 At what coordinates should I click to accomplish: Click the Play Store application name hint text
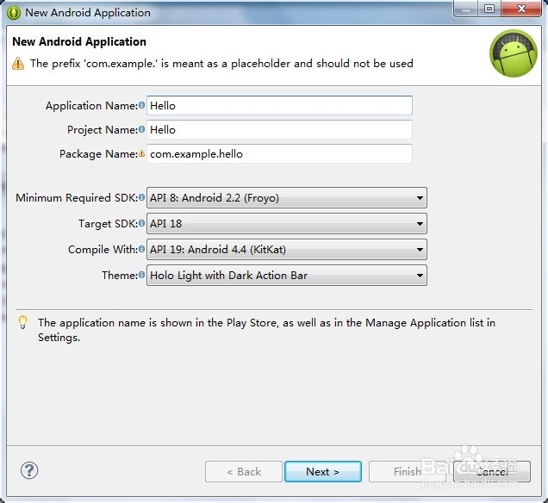click(266, 330)
